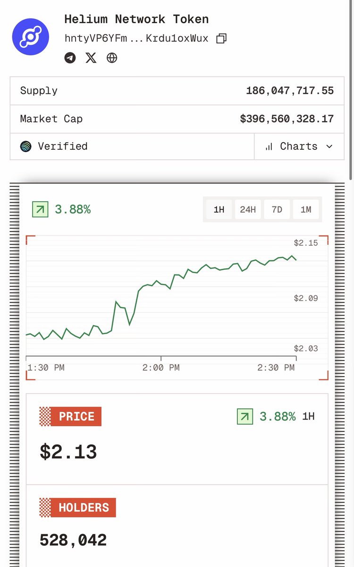Click the red HOLDERS label
This screenshot has height=567, width=354.
pyautogui.click(x=83, y=507)
